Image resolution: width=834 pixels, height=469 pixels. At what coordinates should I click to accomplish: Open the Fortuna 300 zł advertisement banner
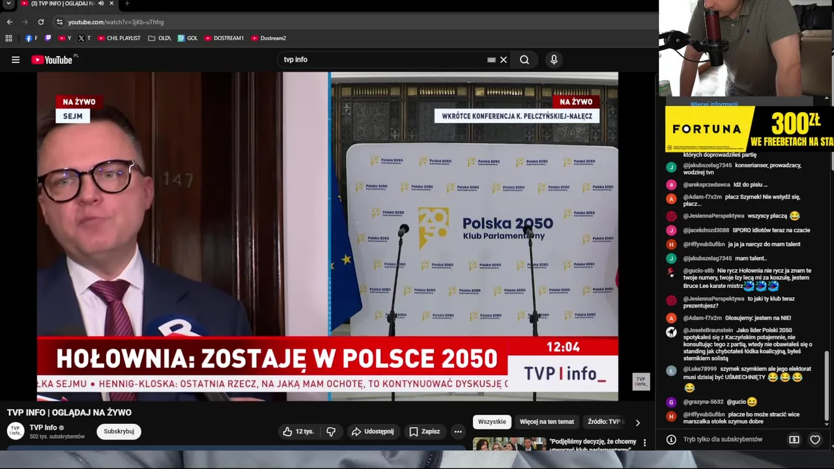click(x=749, y=130)
